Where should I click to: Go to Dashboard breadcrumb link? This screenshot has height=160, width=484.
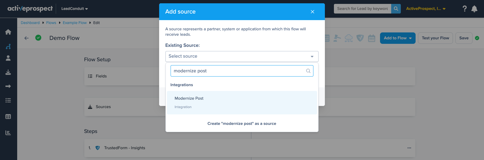tap(30, 23)
